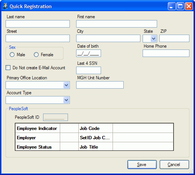Click the Save button
Viewport: 195px width, 175px height.
coord(142,165)
